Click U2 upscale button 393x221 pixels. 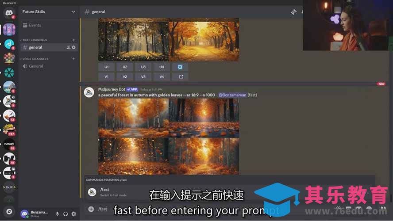click(125, 67)
